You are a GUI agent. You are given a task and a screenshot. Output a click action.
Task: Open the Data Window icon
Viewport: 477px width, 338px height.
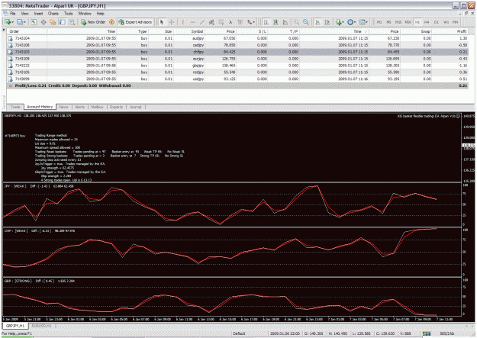coord(44,22)
